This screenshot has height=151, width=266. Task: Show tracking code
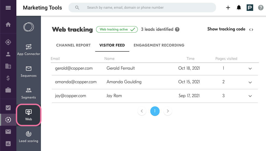click(x=226, y=29)
